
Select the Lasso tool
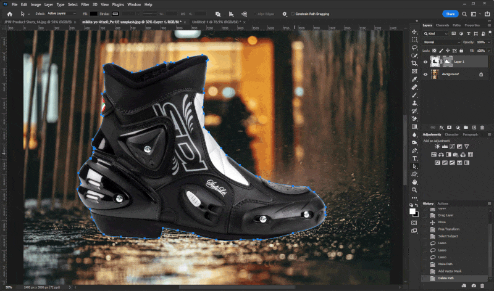tap(414, 47)
